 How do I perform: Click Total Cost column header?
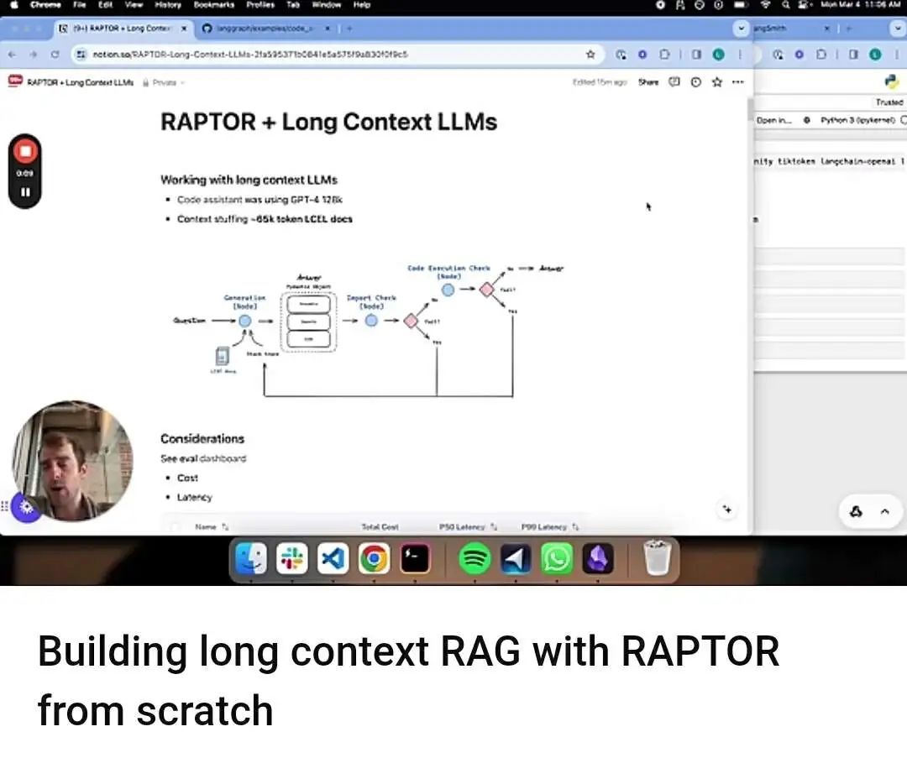coord(380,526)
